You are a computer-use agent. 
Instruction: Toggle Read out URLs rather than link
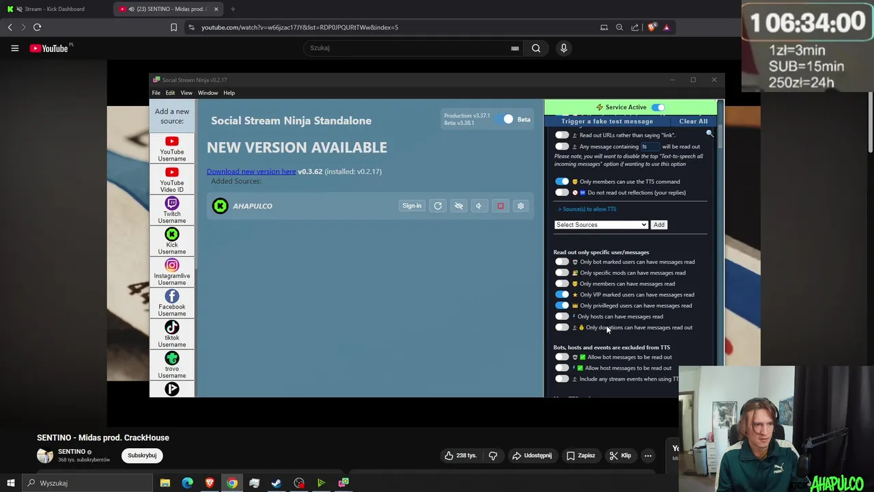click(x=562, y=135)
